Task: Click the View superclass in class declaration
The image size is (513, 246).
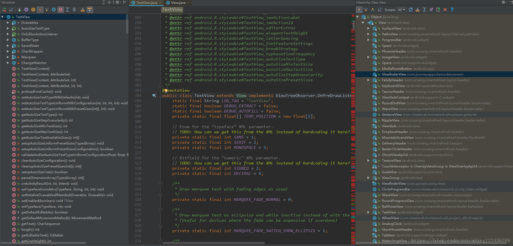Action: click(241, 95)
